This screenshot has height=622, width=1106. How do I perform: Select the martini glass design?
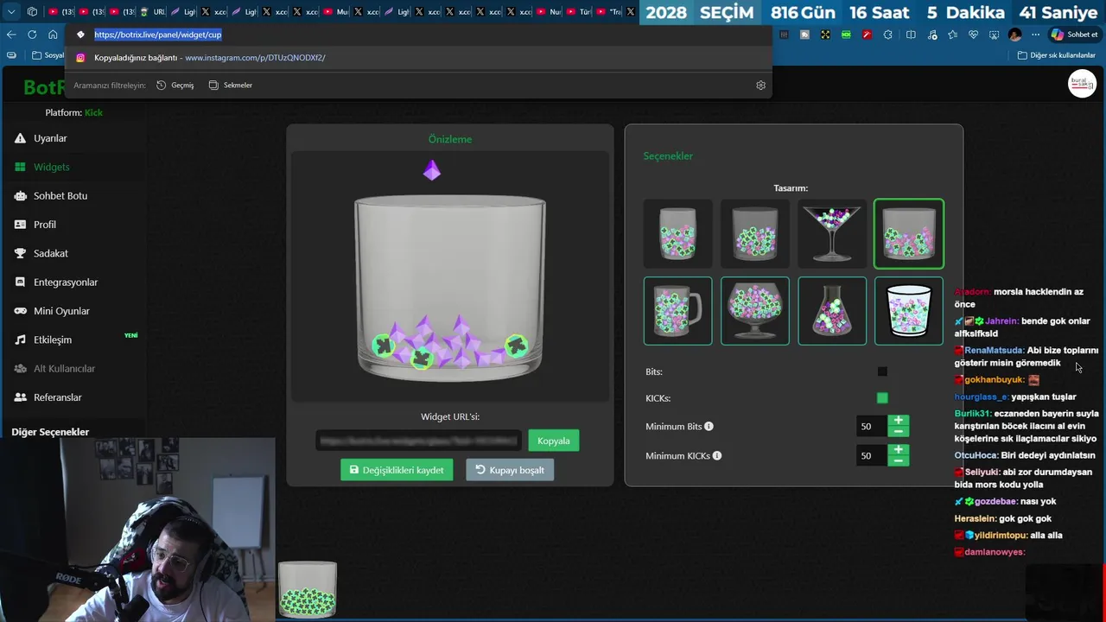point(832,233)
